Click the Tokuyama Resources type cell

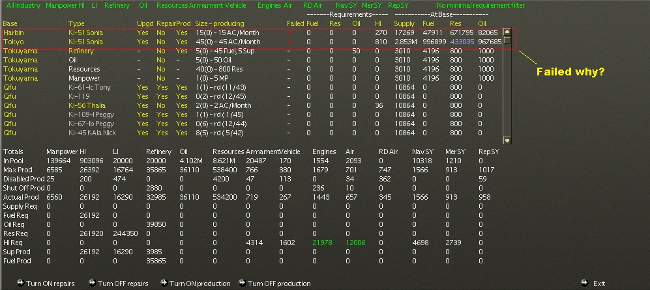84,69
